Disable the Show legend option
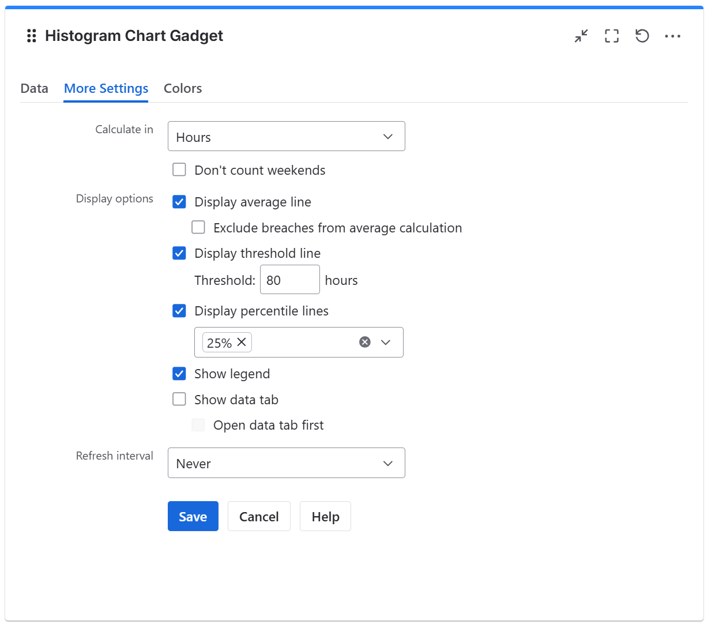The image size is (708, 628). [179, 374]
